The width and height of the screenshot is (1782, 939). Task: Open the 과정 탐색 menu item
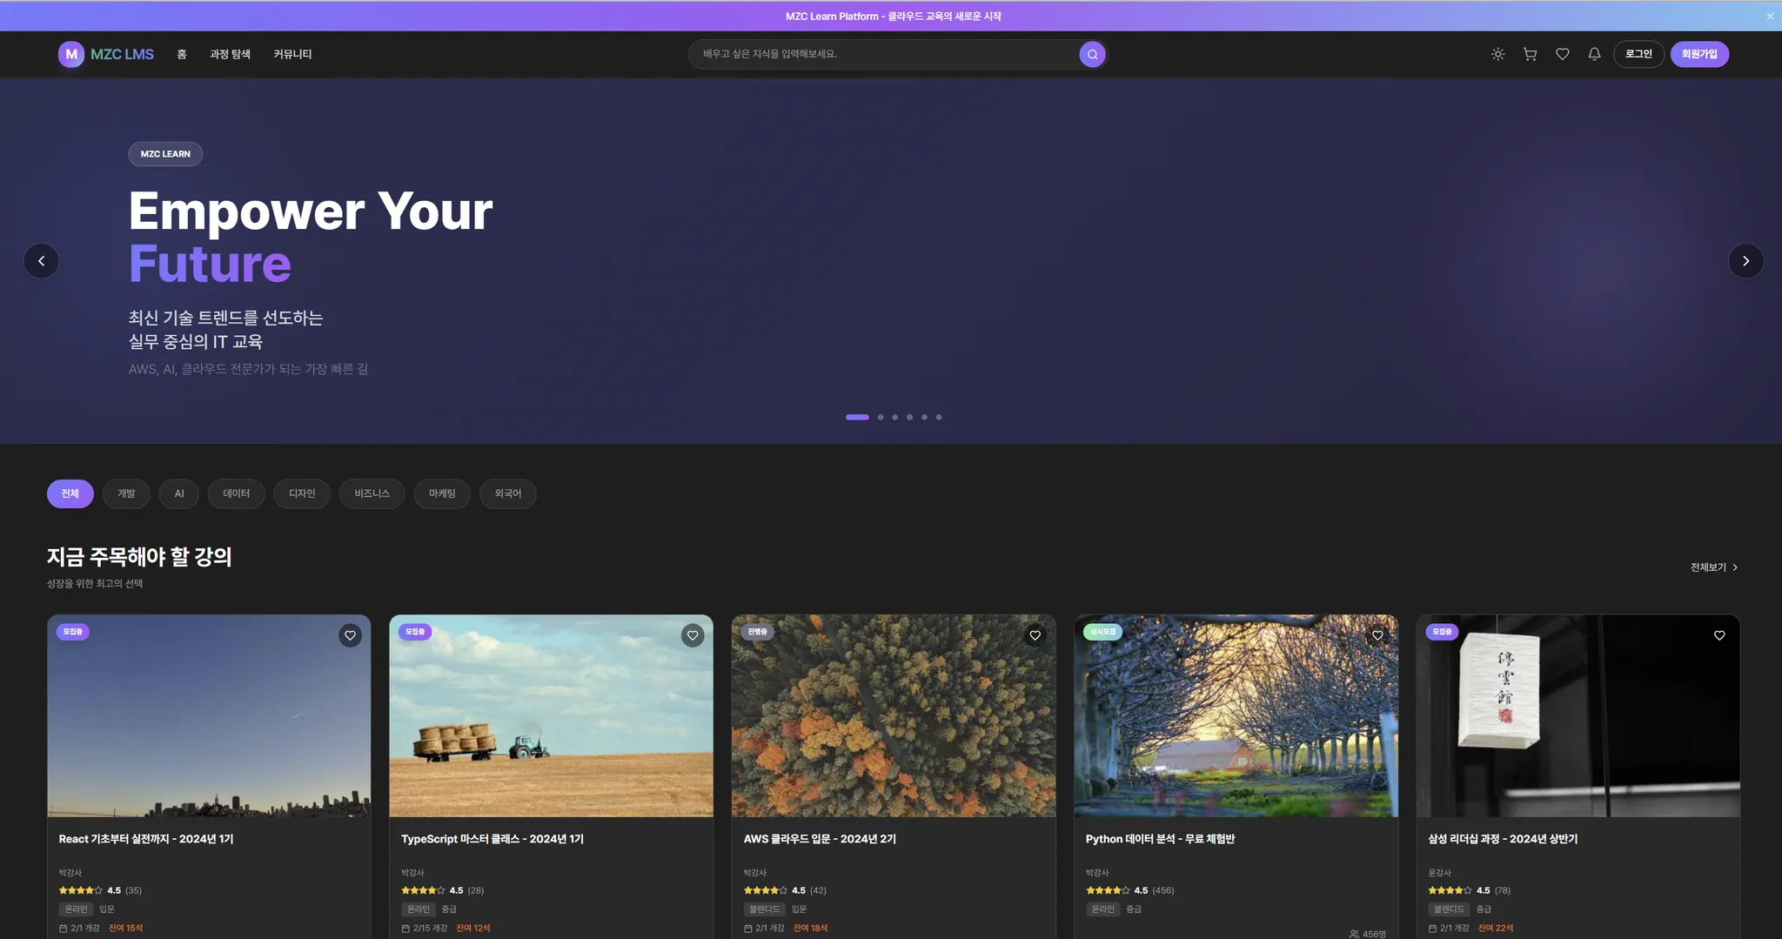tap(230, 54)
